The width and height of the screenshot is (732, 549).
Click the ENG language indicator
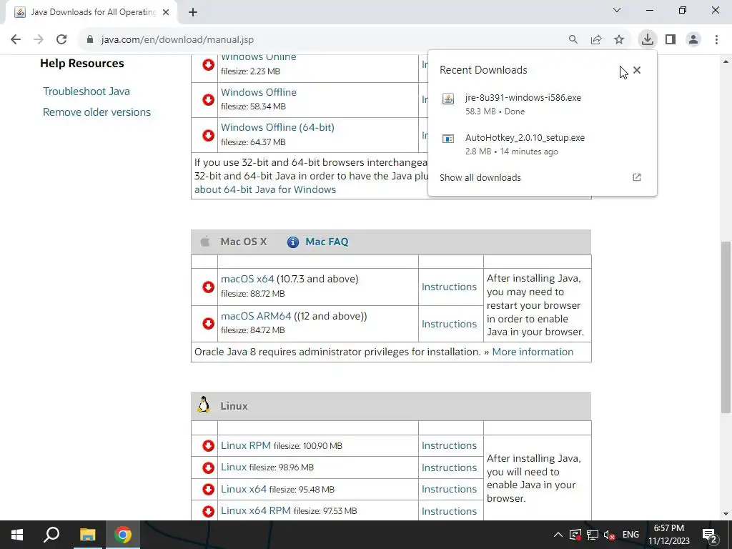[x=630, y=535]
